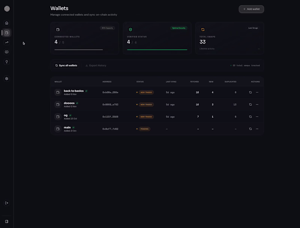Open more actions for doooos wallet
300x228 pixels.
pyautogui.click(x=257, y=105)
